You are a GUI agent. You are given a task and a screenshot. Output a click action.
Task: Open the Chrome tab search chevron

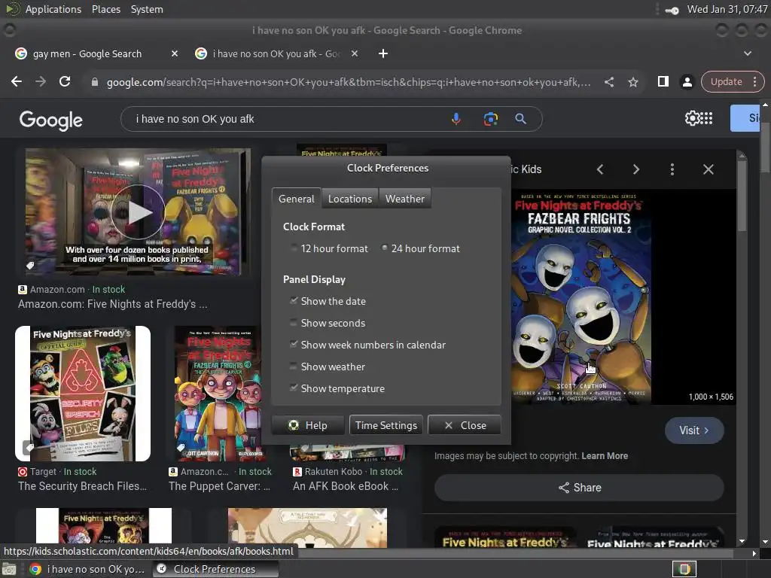pyautogui.click(x=748, y=53)
